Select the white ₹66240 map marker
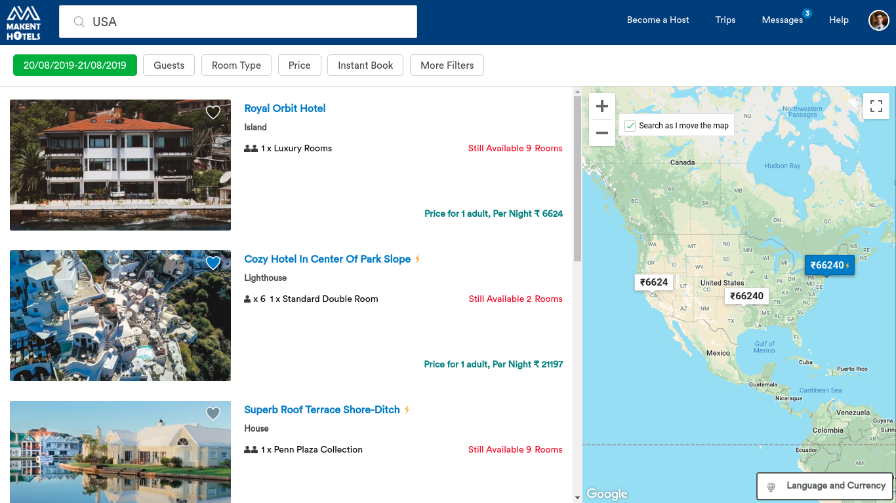This screenshot has width=896, height=503. click(x=747, y=296)
